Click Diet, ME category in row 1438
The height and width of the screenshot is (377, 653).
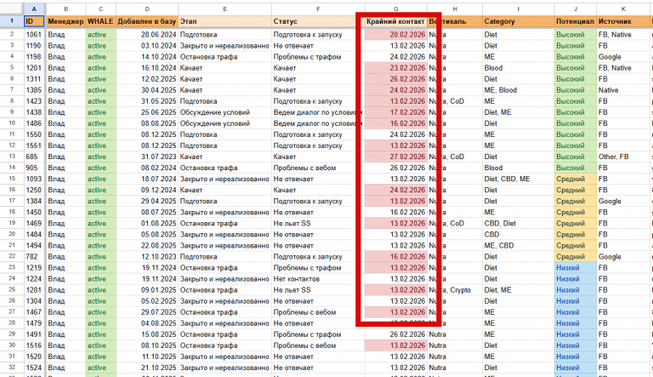(x=518, y=112)
